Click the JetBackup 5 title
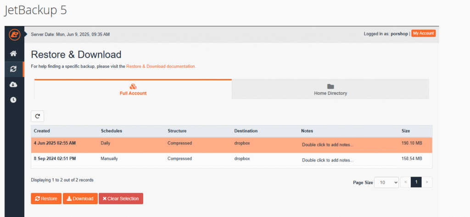 click(x=35, y=11)
